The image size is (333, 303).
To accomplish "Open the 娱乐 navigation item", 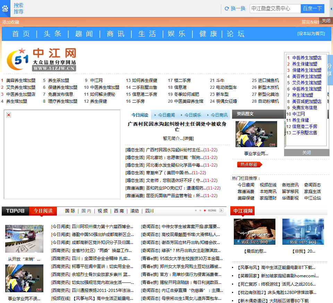I will tap(177, 34).
